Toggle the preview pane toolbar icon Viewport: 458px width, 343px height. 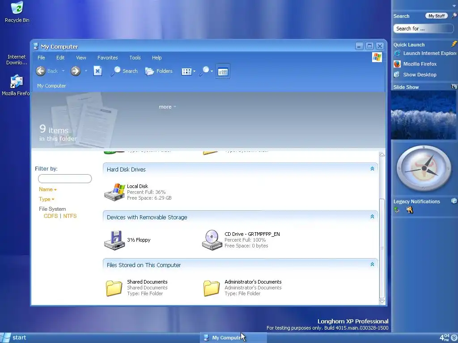click(x=223, y=71)
